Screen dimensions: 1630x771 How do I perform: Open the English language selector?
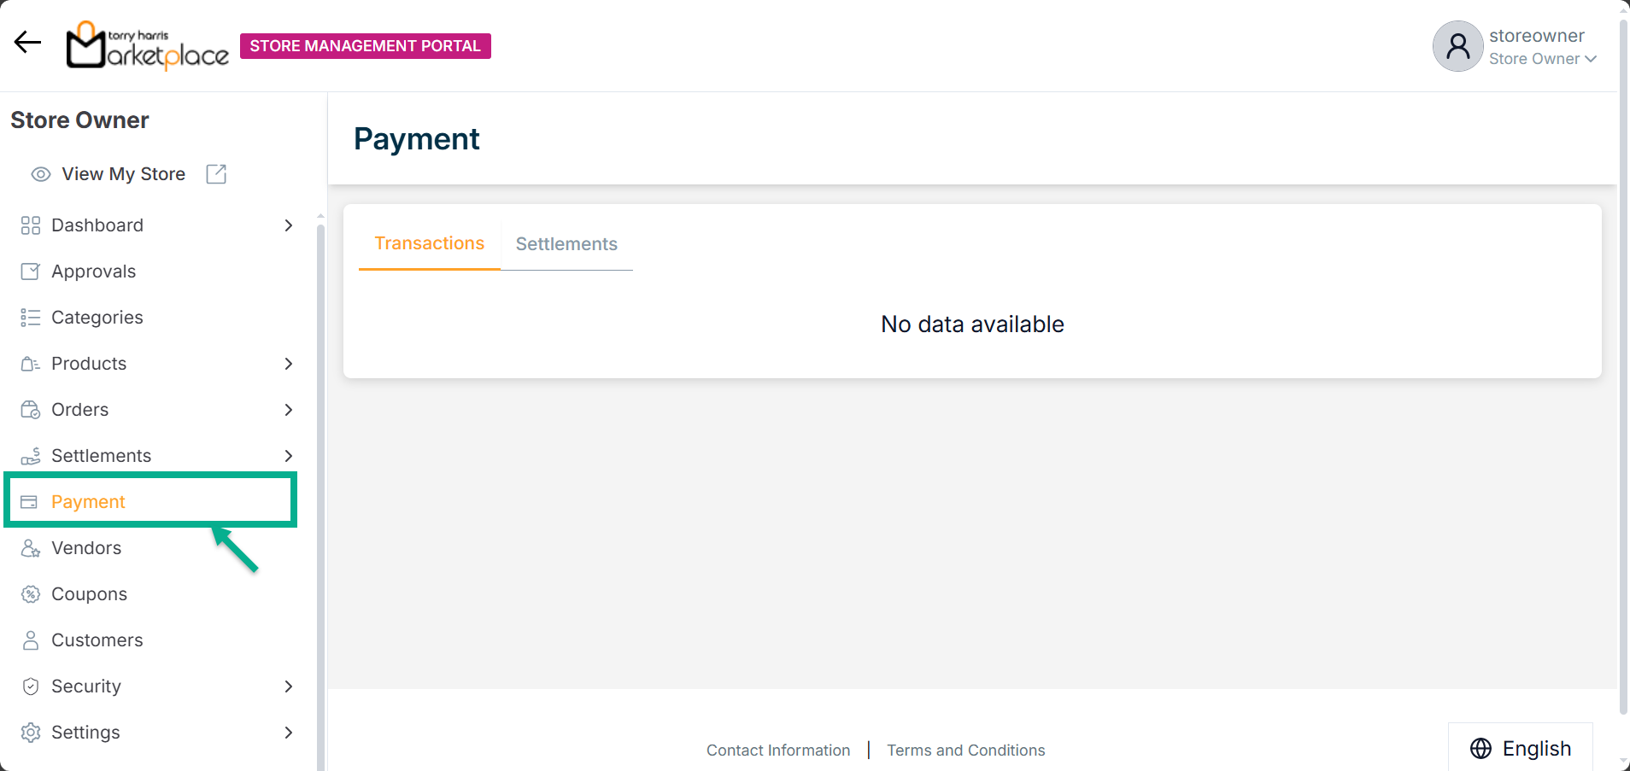(1521, 749)
